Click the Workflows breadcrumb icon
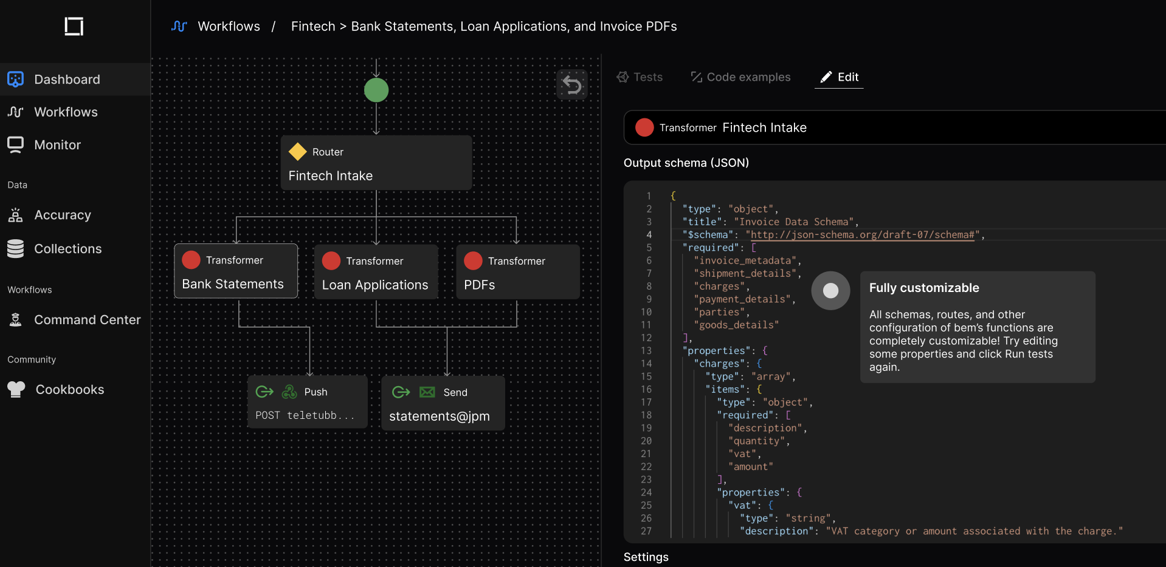 [x=179, y=26]
